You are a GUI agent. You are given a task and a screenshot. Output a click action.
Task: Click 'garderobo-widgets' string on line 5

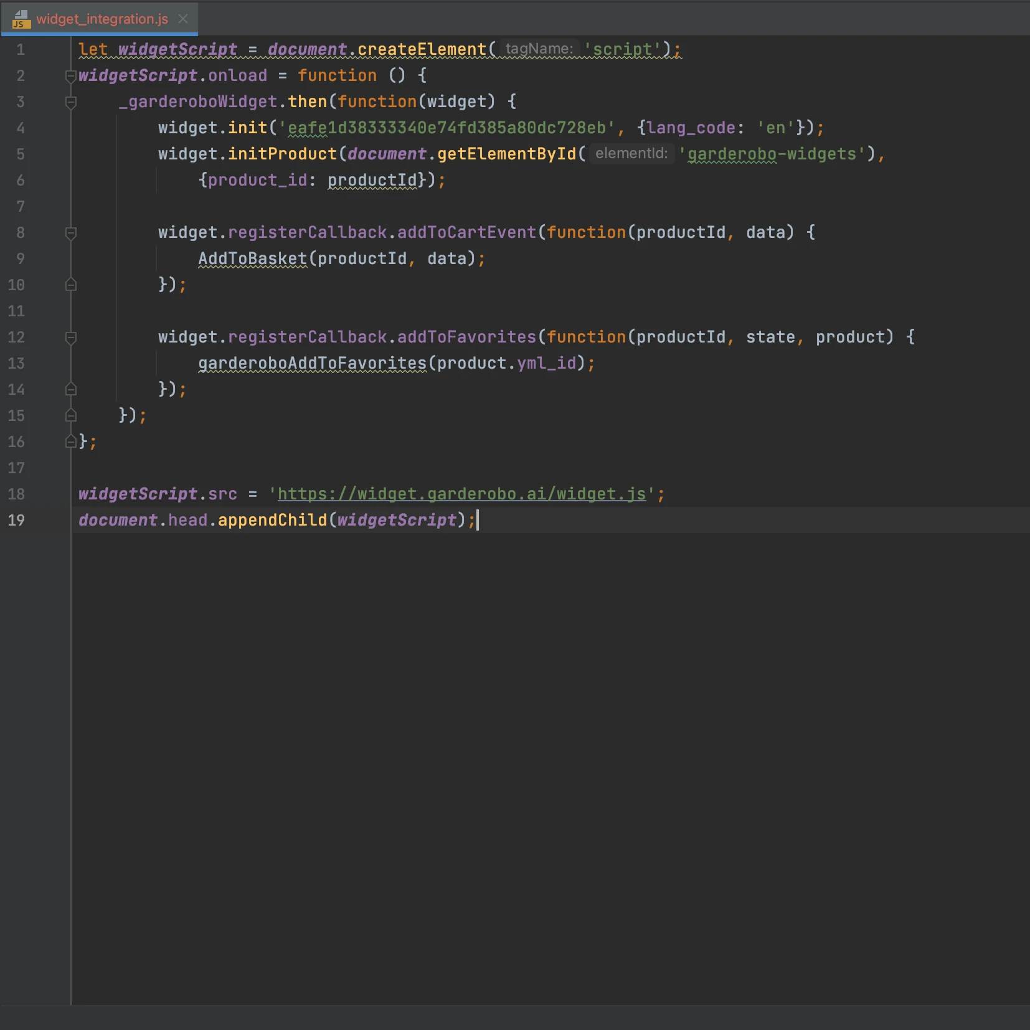coord(772,154)
